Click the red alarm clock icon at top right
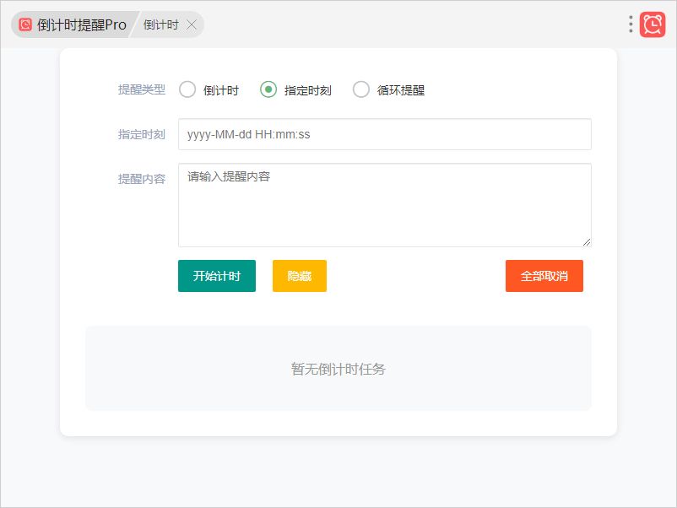The image size is (677, 508). click(653, 24)
